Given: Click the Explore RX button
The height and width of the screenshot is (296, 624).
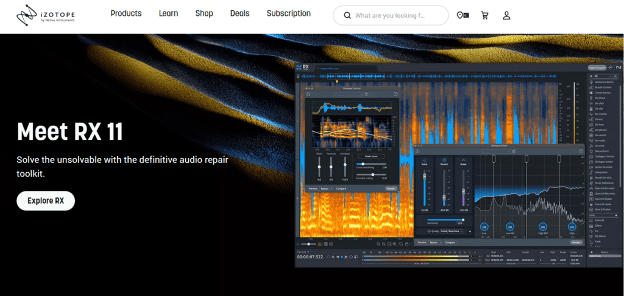Looking at the screenshot, I should [46, 201].
